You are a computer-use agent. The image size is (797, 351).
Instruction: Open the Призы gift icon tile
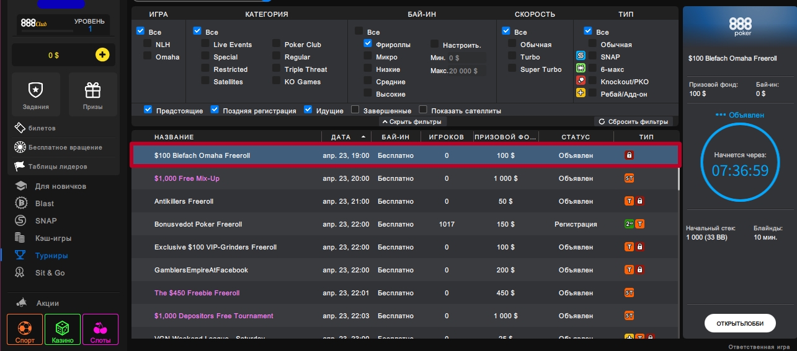(x=92, y=95)
